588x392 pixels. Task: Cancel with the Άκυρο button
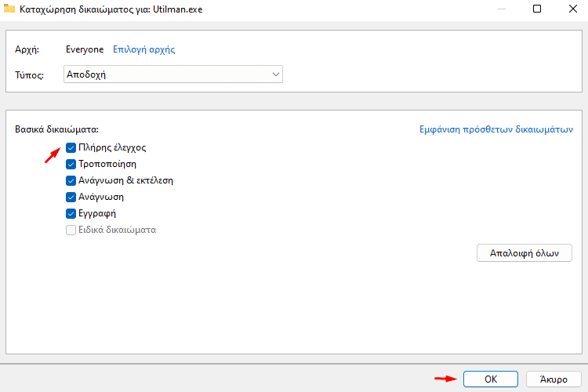click(x=554, y=379)
